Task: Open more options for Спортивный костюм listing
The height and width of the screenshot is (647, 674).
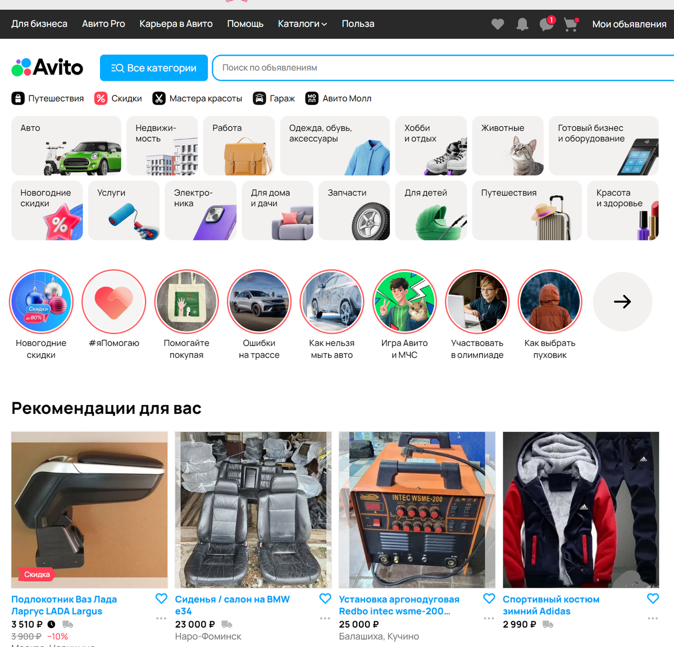Action: click(x=653, y=618)
